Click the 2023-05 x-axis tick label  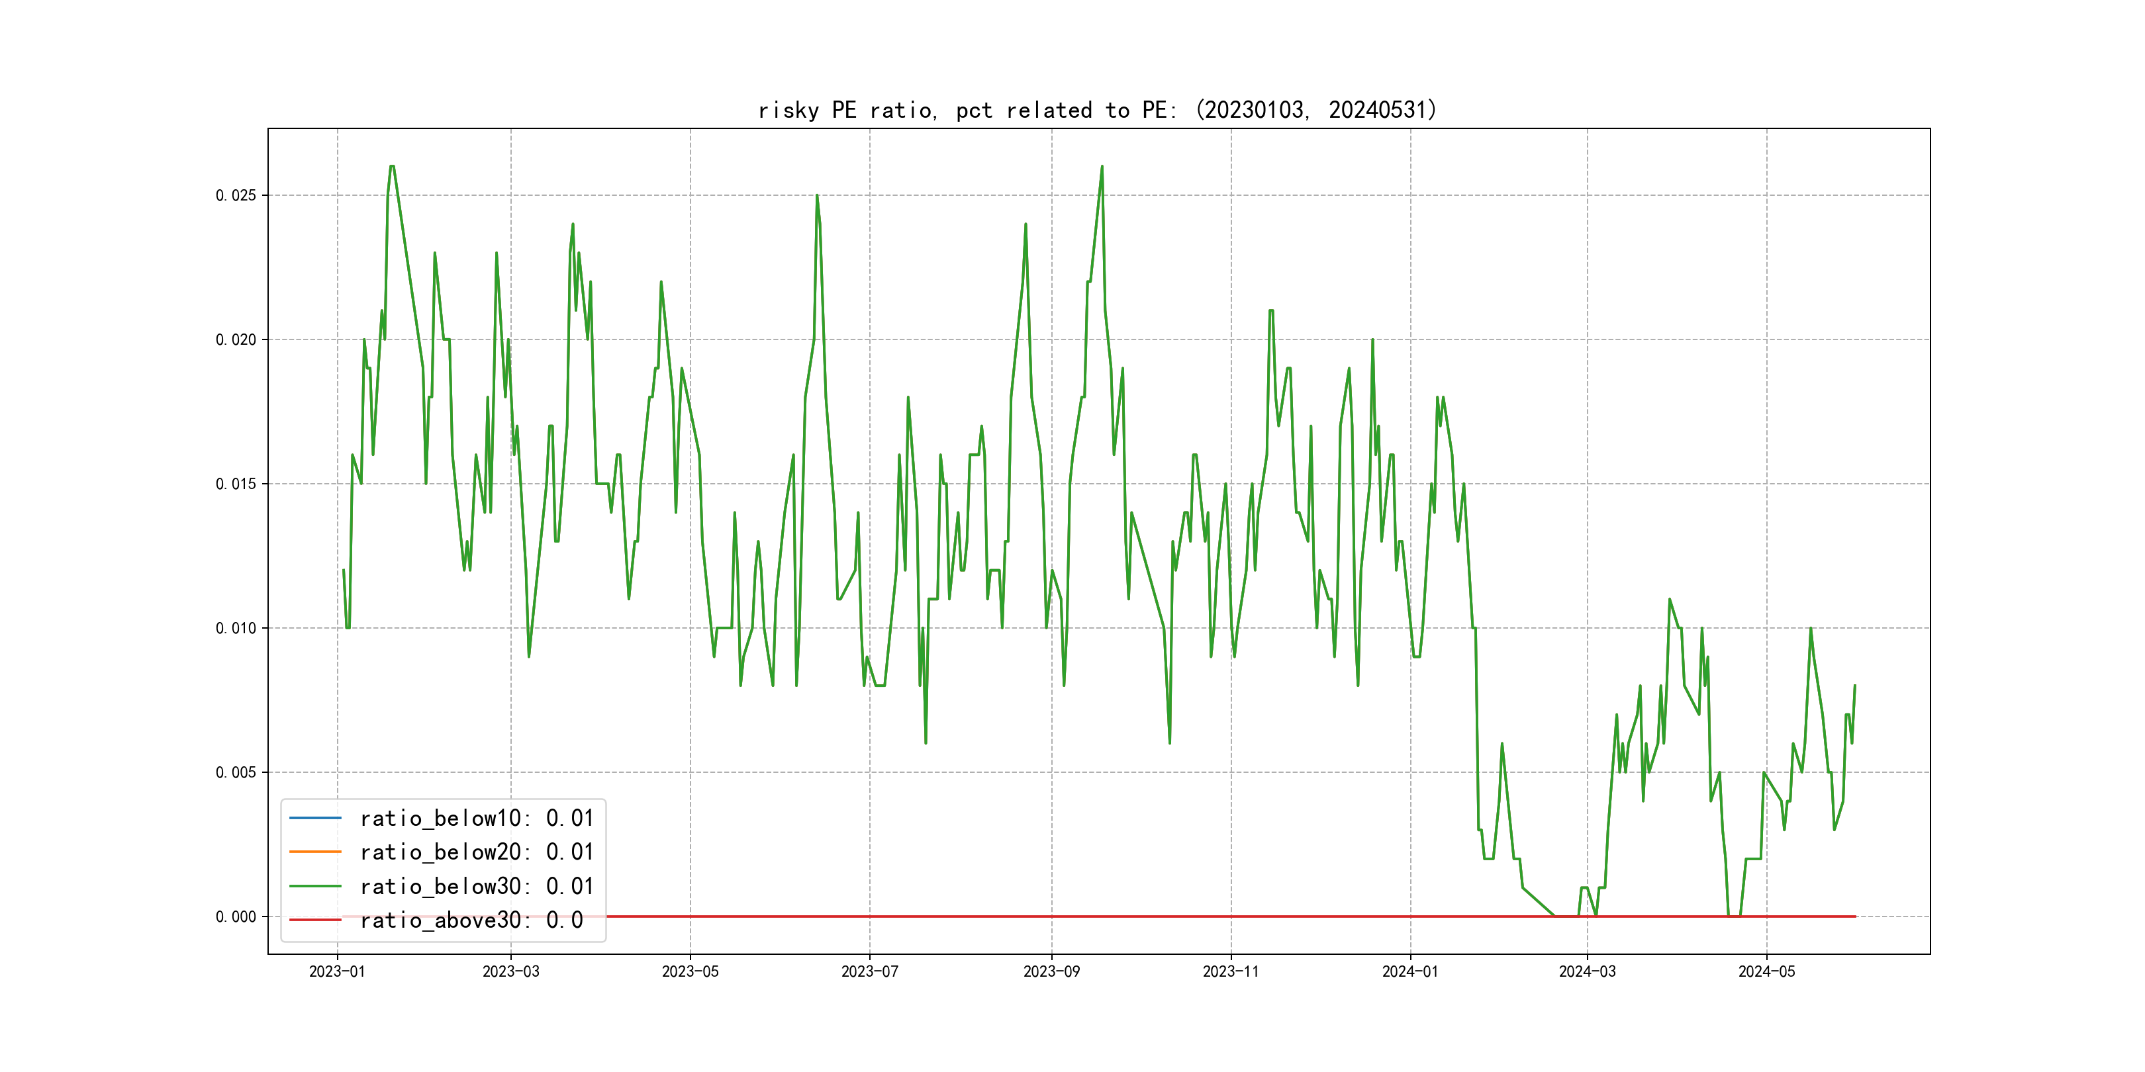[691, 971]
